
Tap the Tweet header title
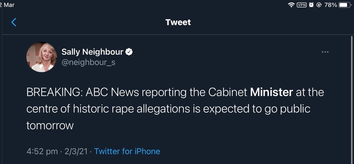point(178,22)
